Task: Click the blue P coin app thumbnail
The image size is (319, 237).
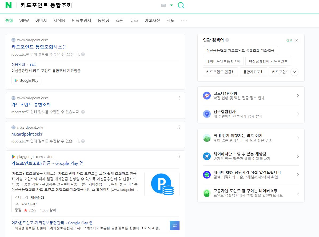Action: 162,184
